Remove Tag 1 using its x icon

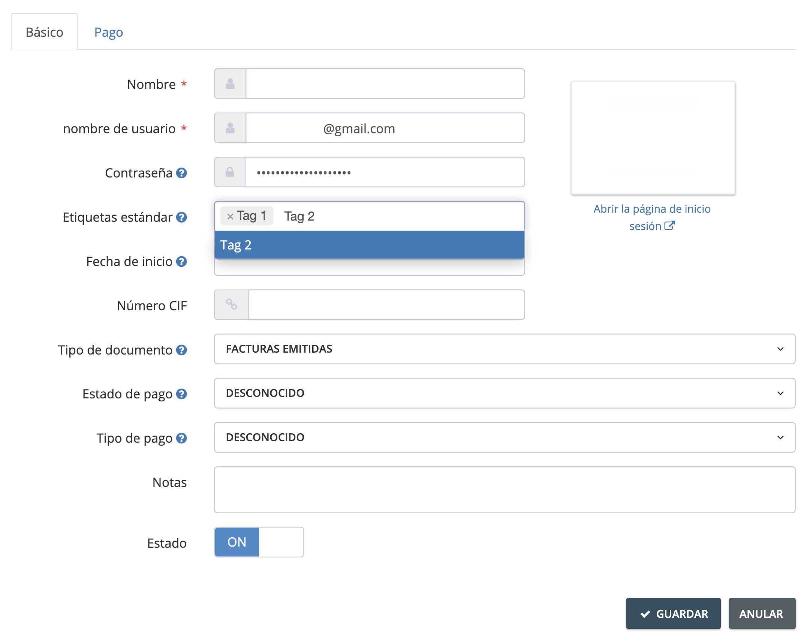click(230, 216)
